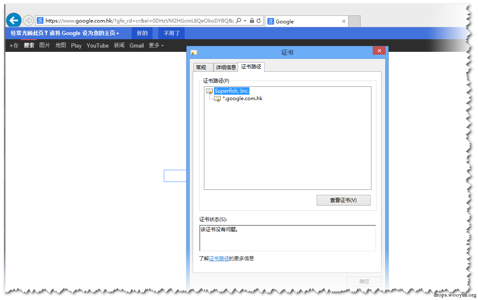Switch to the 详细信息 tab
The width and height of the screenshot is (478, 300).
click(x=226, y=67)
